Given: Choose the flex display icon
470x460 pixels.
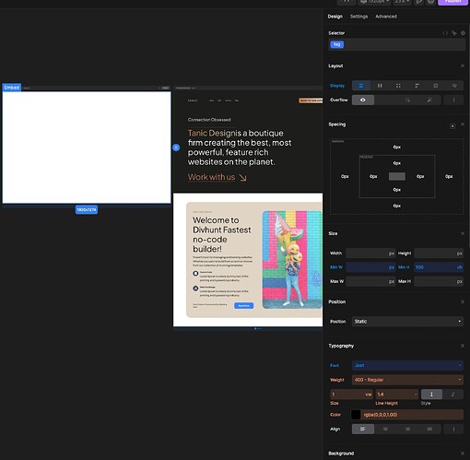Looking at the screenshot, I should pos(380,86).
